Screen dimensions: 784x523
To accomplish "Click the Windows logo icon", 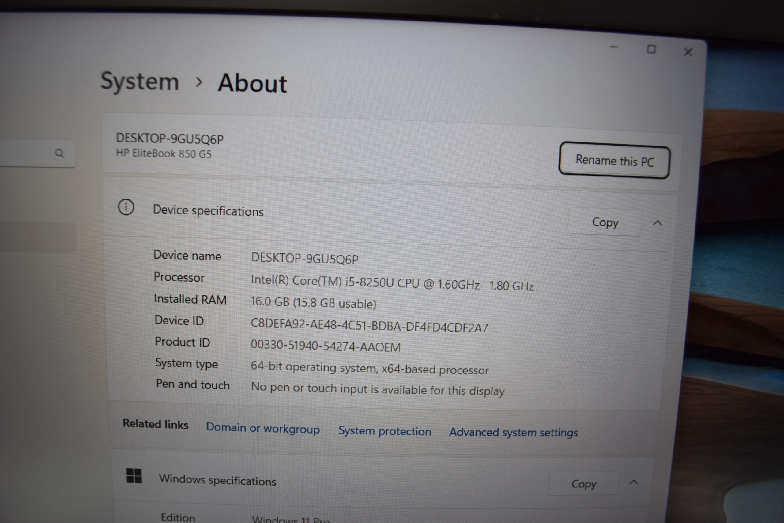I will (x=134, y=476).
